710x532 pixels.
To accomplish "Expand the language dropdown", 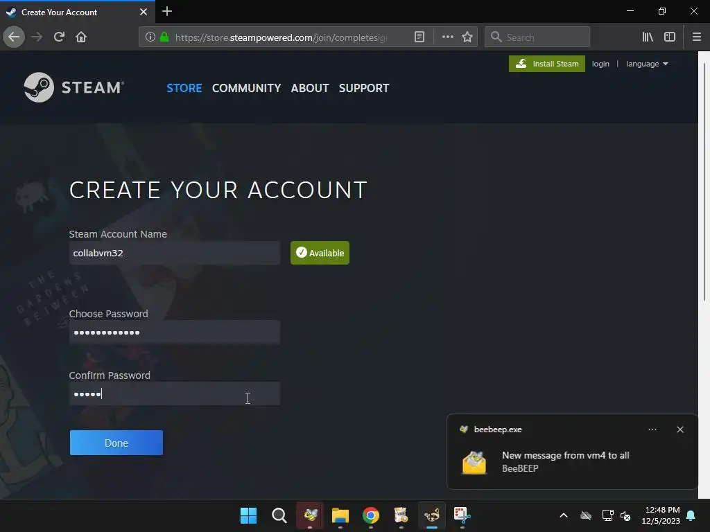I will pyautogui.click(x=647, y=64).
